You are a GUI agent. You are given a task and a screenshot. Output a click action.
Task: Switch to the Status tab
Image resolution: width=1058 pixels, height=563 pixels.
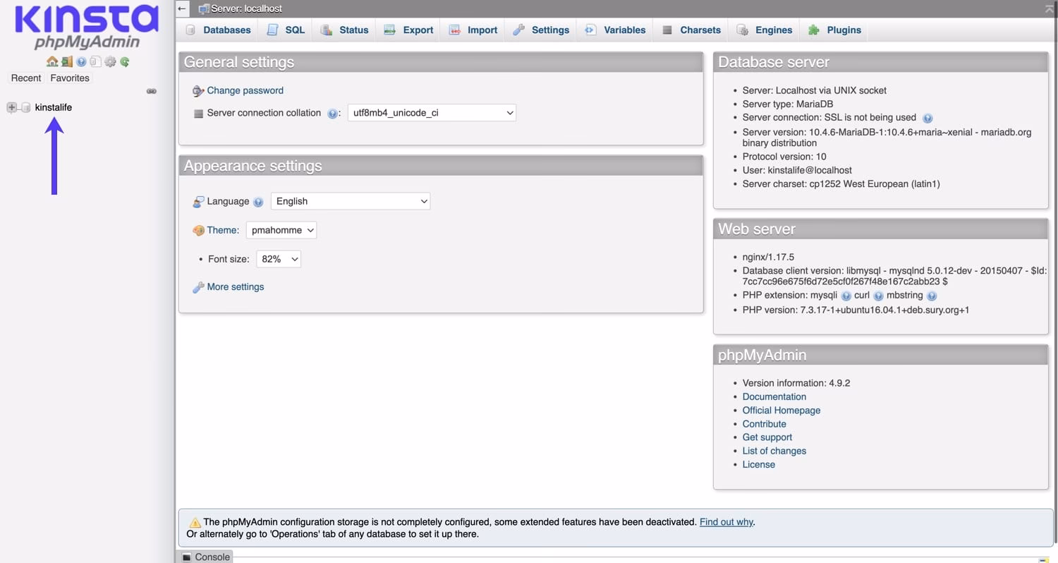345,30
